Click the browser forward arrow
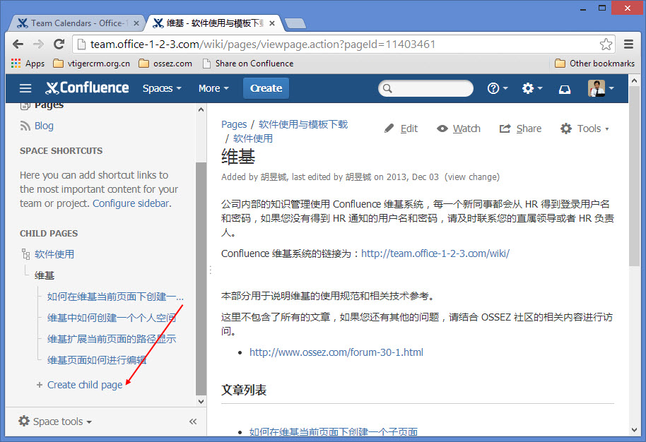 click(38, 44)
